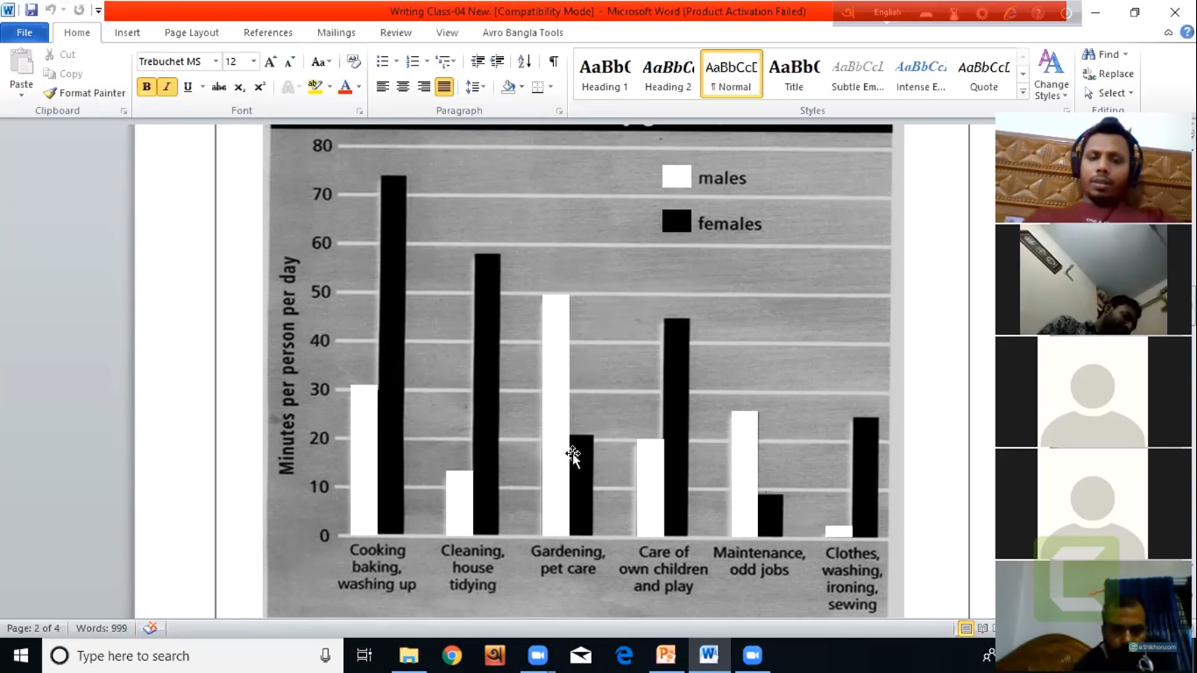Toggle Italic formatting
The image size is (1197, 673).
click(166, 87)
